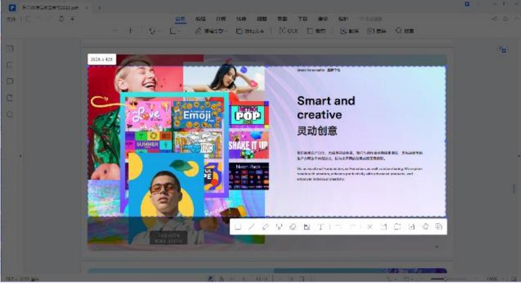This screenshot has width=521, height=283.
Task: Click the "灵动创意" heading text
Action: pos(317,131)
